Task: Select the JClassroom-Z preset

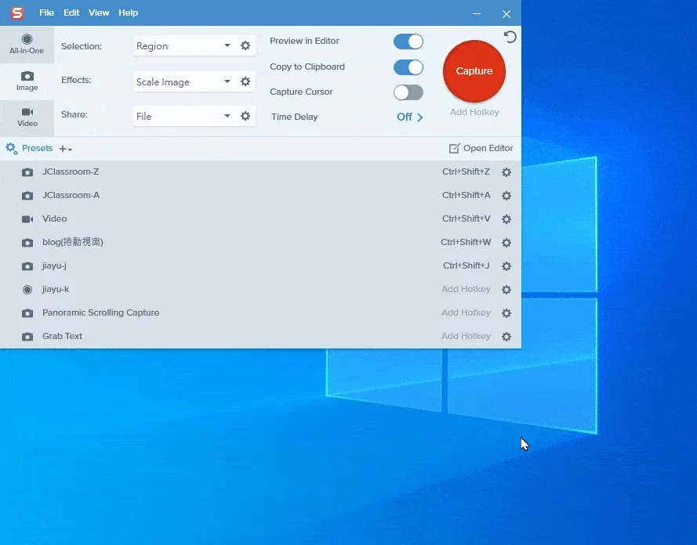Action: (260, 171)
